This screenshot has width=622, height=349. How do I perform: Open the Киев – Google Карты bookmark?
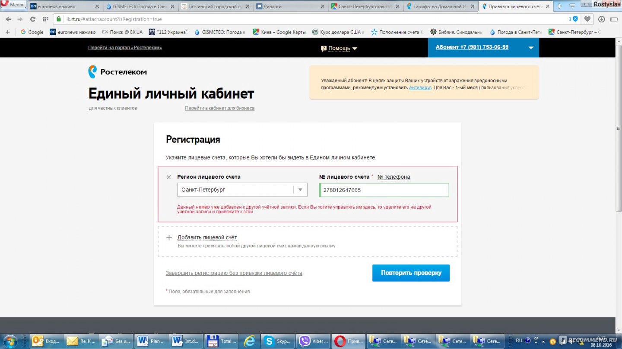click(x=279, y=32)
